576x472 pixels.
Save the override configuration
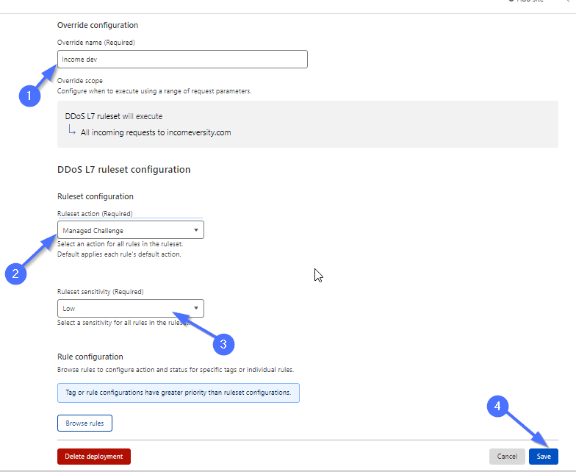(544, 456)
